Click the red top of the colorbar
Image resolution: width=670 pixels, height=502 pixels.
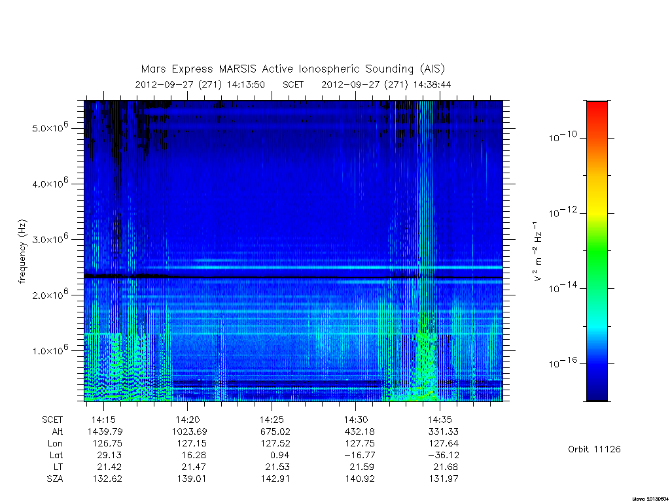597,109
